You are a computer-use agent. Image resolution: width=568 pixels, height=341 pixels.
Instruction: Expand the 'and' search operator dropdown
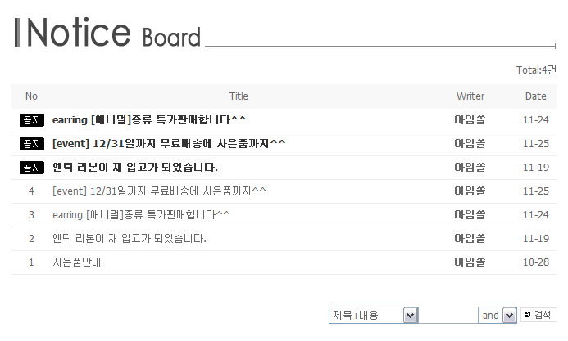pos(508,316)
